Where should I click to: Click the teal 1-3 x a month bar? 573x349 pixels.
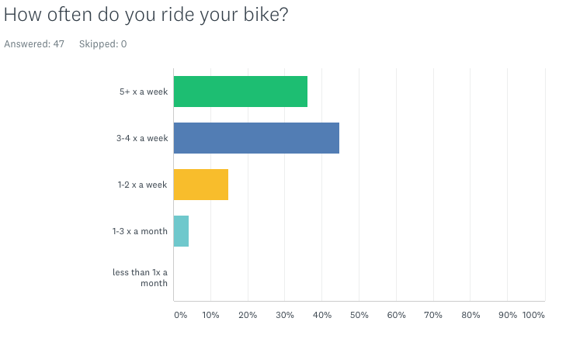pos(181,231)
